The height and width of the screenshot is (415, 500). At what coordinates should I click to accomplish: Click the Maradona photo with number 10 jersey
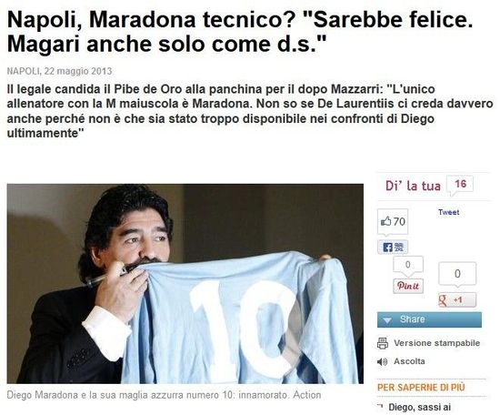point(185,283)
